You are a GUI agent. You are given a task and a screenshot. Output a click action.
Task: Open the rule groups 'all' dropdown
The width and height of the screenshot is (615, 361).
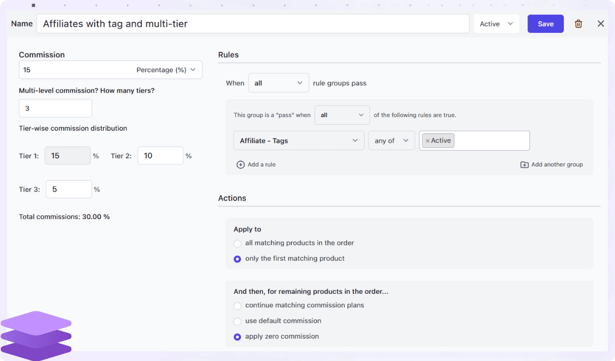278,83
